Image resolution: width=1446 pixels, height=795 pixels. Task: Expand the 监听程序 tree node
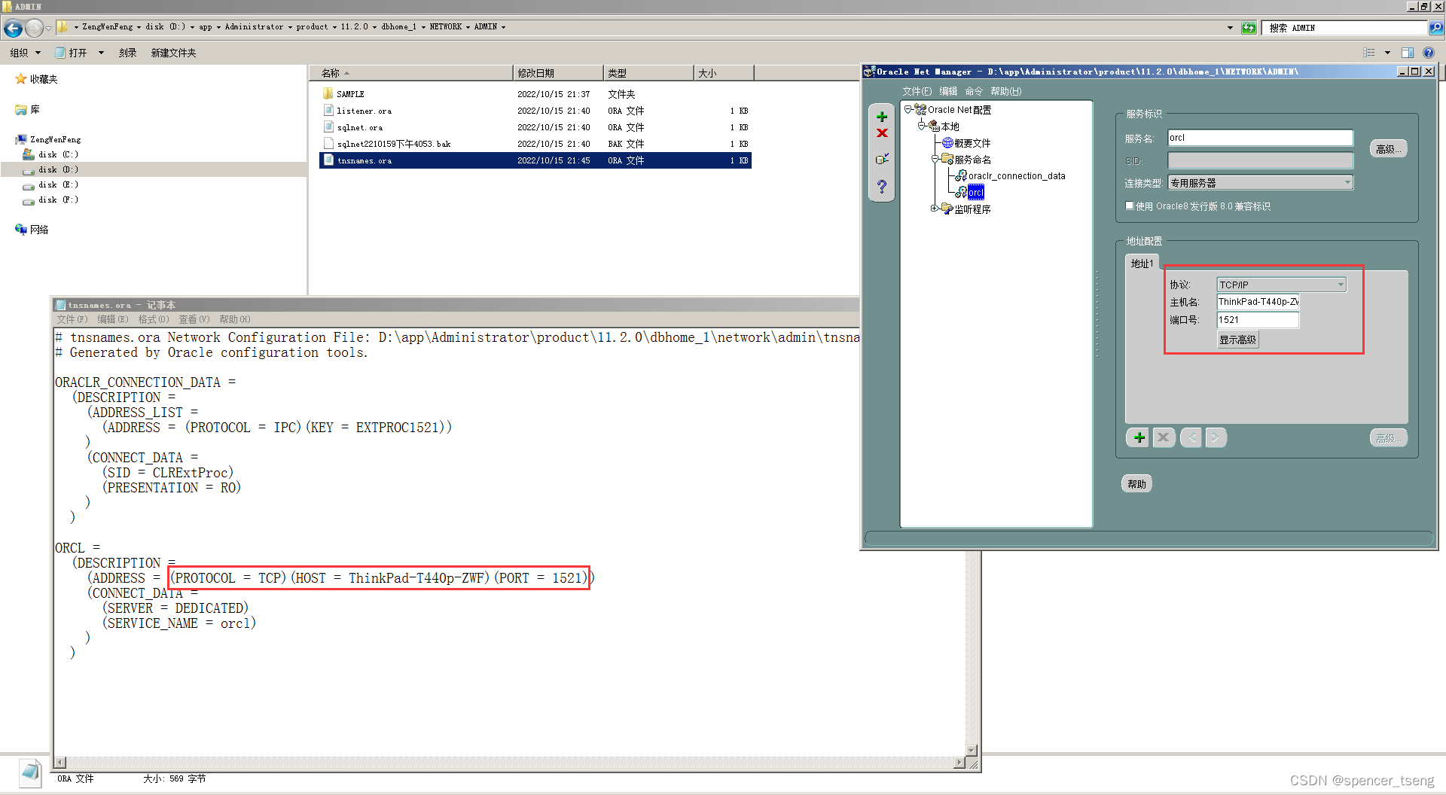pyautogui.click(x=935, y=209)
